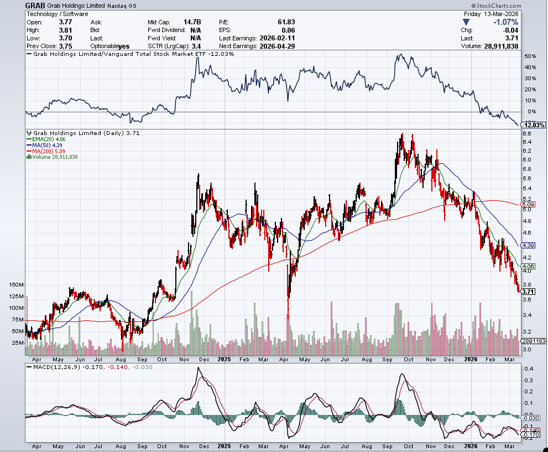The height and width of the screenshot is (452, 548).
Task: Click the Prev Close value 3.75
Action: [65, 46]
